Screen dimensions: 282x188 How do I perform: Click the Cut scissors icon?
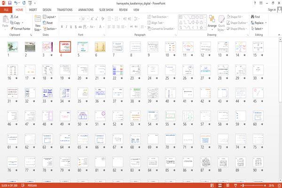click(12, 16)
